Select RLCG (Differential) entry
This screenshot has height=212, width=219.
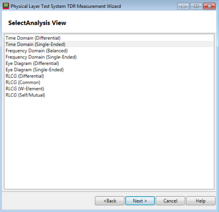click(109, 76)
